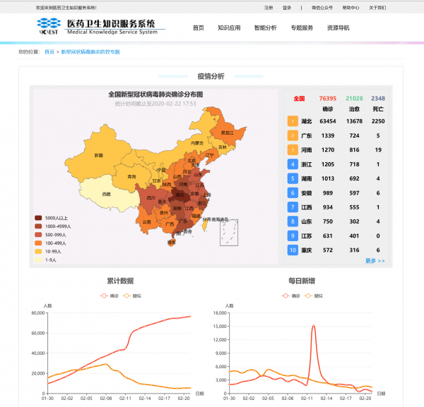Screen dimensions: 424x407
Task: Expand the 智能分析 navigation menu
Action: point(265,28)
